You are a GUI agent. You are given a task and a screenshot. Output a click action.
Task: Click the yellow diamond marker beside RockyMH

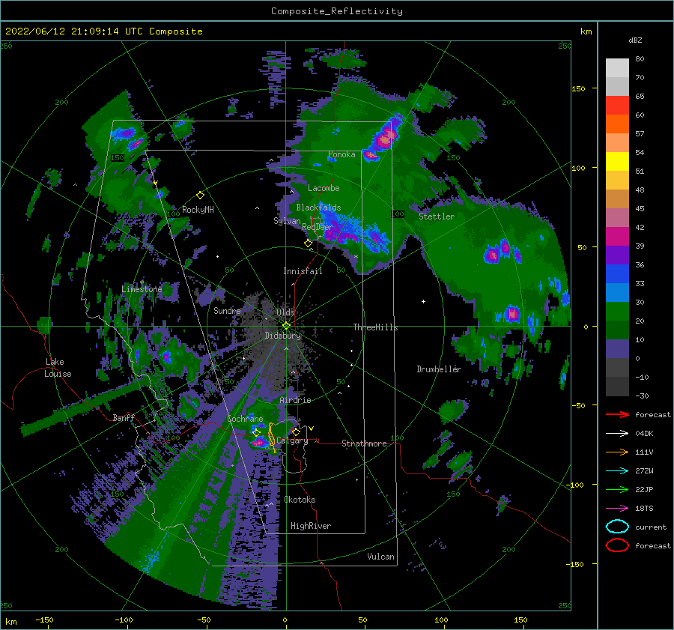(x=200, y=196)
